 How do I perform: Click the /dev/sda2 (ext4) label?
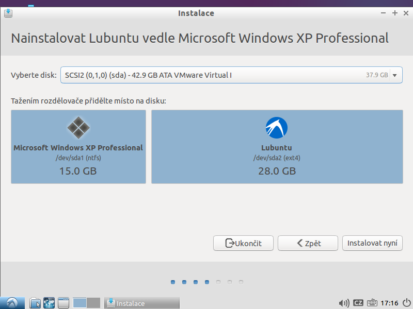277,158
